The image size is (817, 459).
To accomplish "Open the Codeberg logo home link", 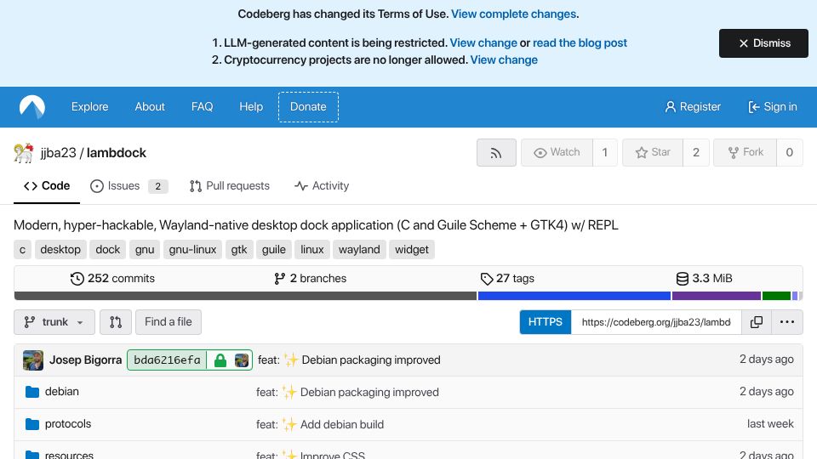I will click(32, 107).
